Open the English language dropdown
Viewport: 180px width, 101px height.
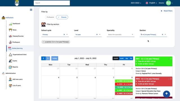pos(153,3)
